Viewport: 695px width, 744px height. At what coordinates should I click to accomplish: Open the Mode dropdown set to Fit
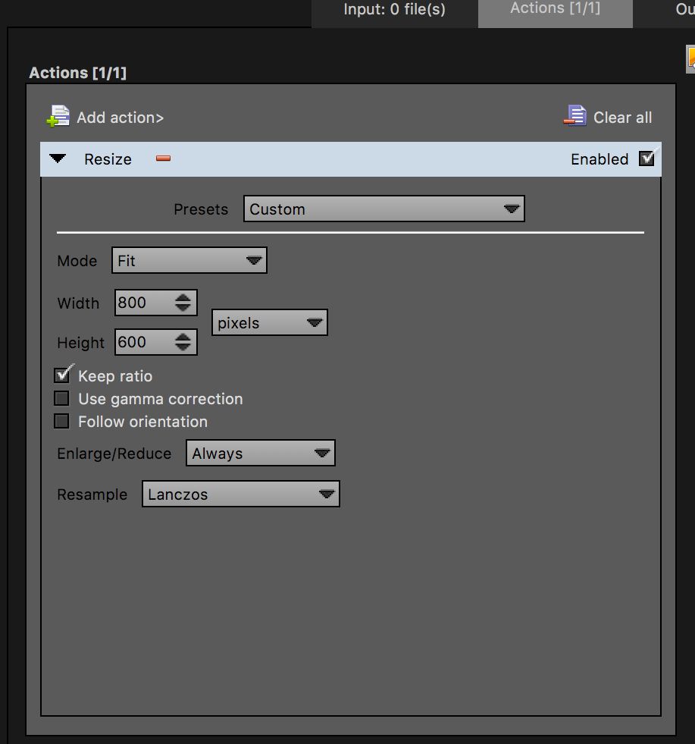(189, 260)
